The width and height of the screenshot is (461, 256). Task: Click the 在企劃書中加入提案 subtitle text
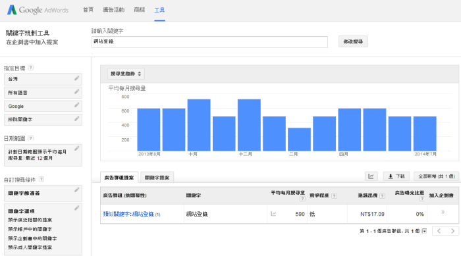32,42
